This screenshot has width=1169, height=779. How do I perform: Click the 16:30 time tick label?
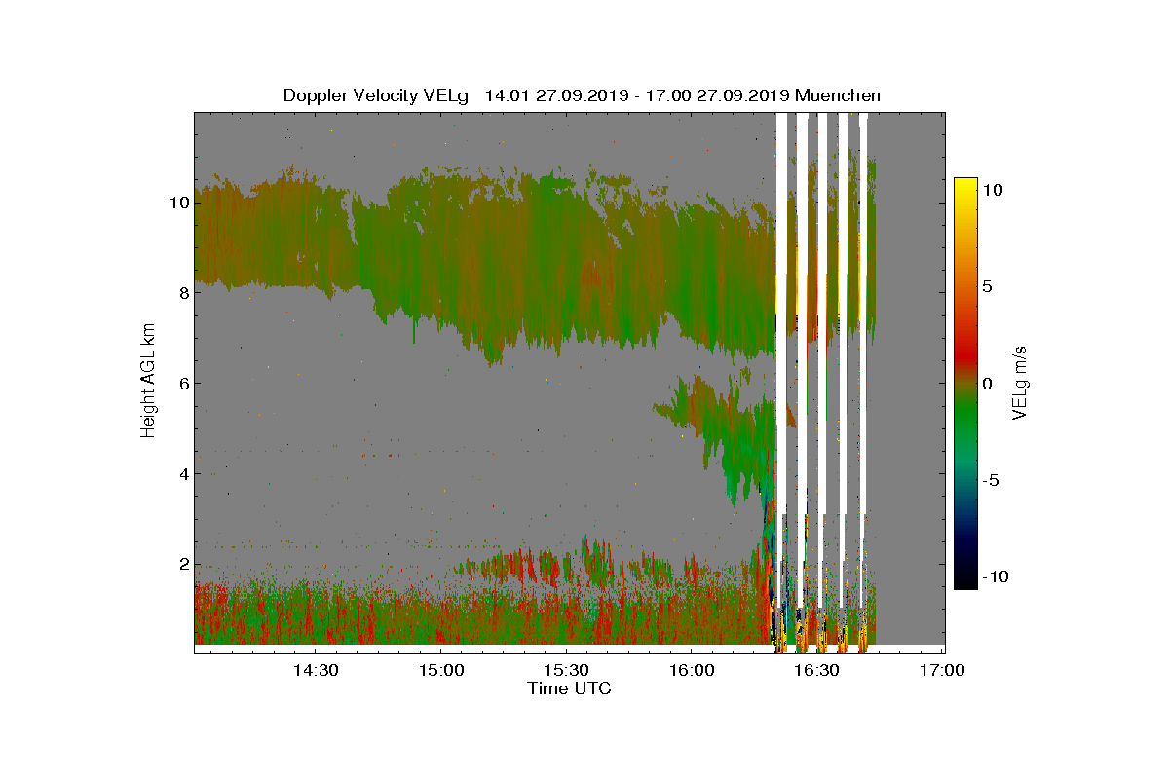click(x=816, y=670)
